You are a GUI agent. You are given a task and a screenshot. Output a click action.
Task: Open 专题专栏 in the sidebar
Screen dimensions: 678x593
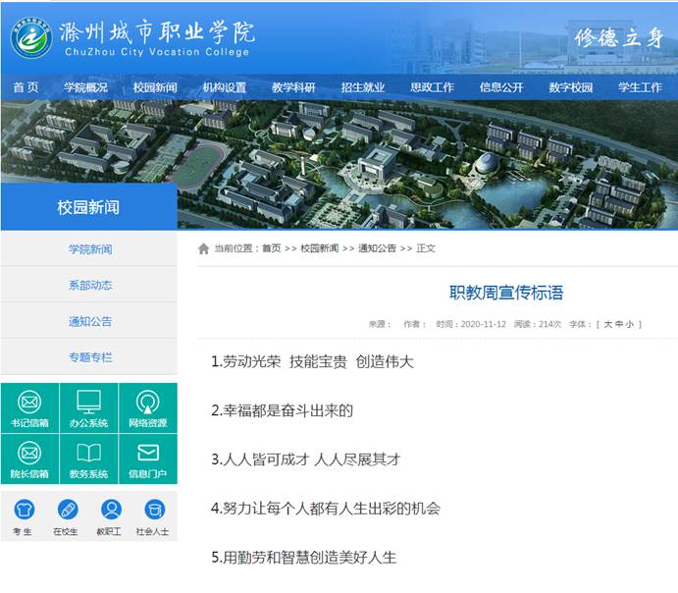click(89, 357)
